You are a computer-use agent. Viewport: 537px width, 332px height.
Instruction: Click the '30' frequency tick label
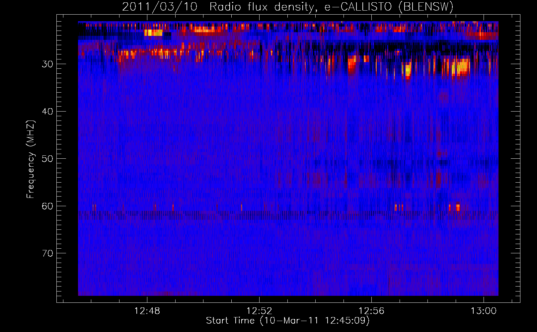pyautogui.click(x=47, y=64)
